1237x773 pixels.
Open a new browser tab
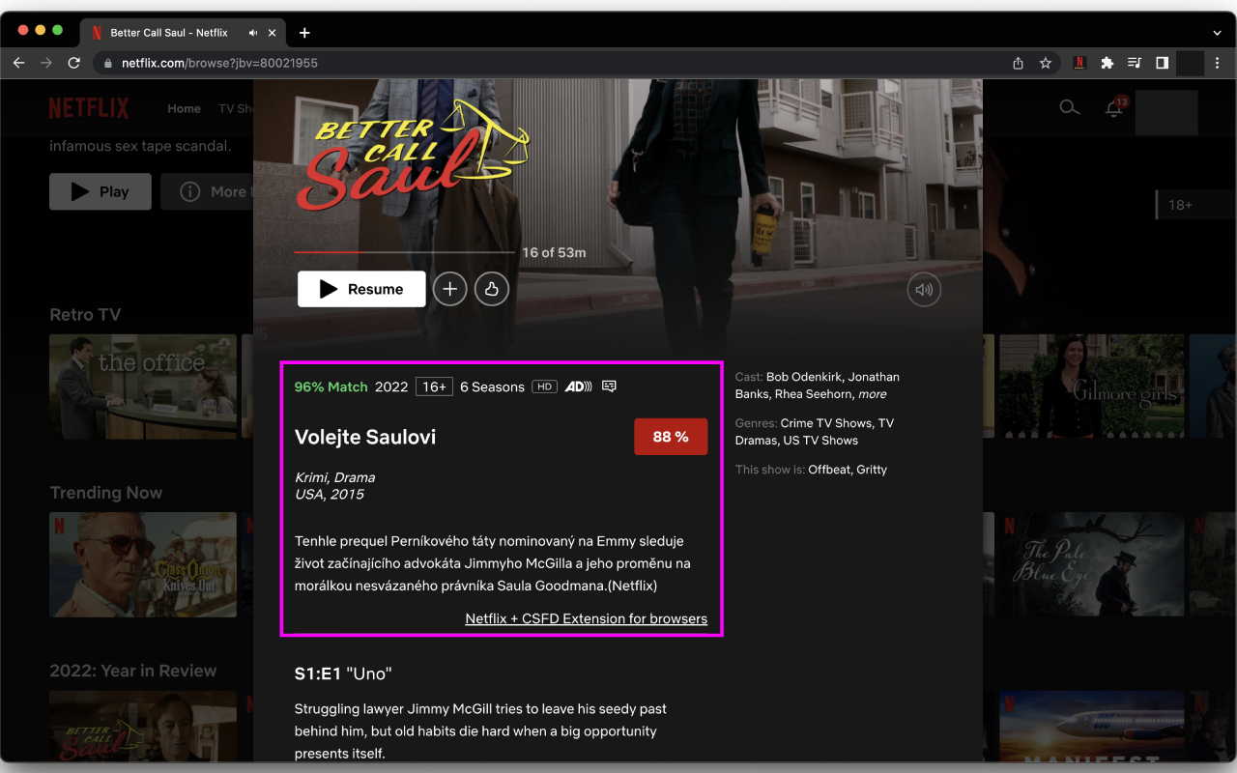pos(304,33)
